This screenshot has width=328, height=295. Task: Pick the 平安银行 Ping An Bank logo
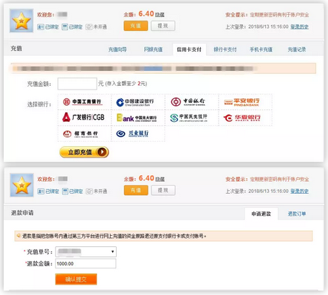pos(242,102)
